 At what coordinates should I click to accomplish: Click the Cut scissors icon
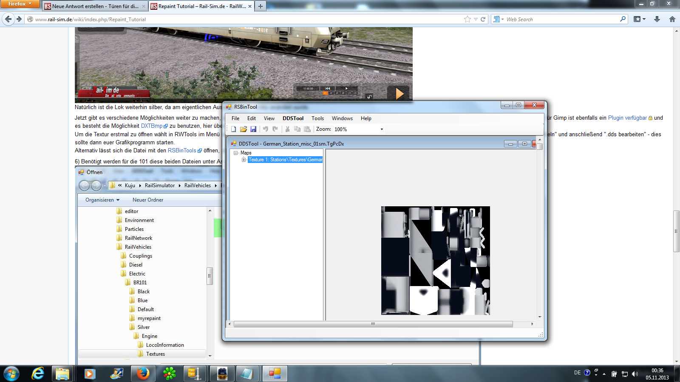pos(287,129)
